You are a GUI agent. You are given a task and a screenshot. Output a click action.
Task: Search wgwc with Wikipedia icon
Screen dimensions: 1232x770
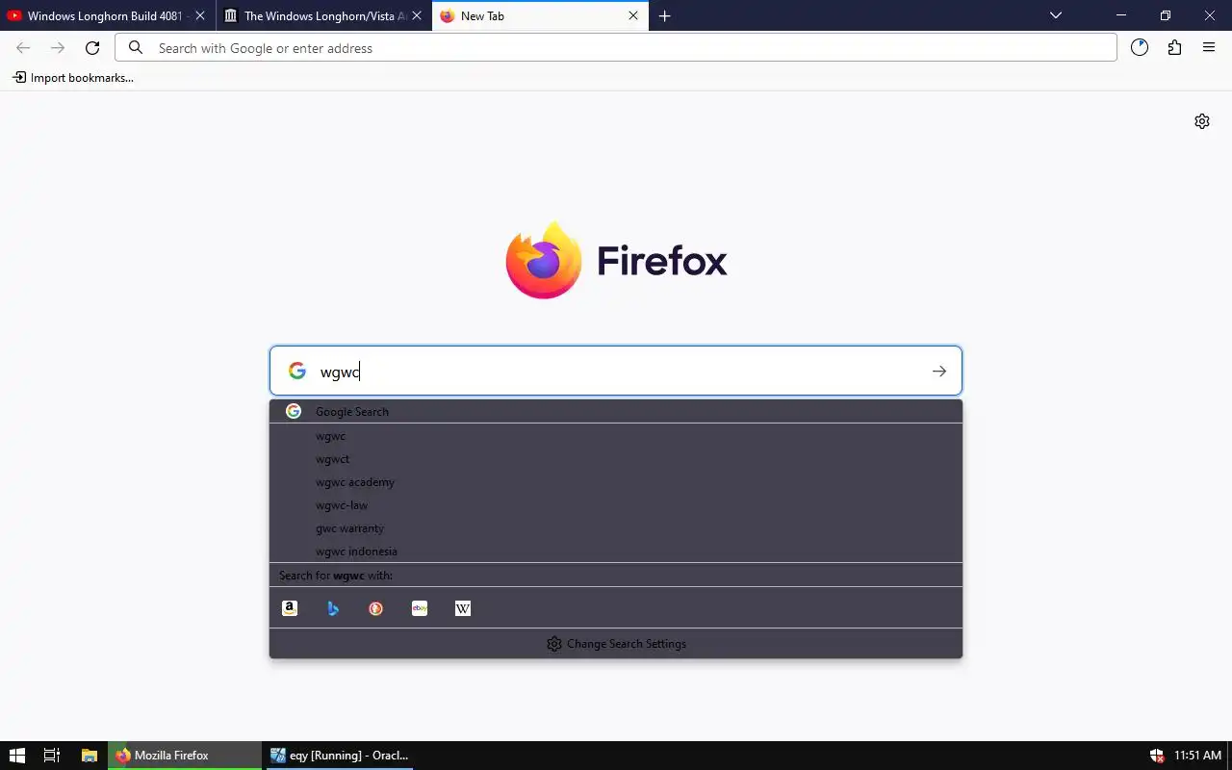point(463,608)
